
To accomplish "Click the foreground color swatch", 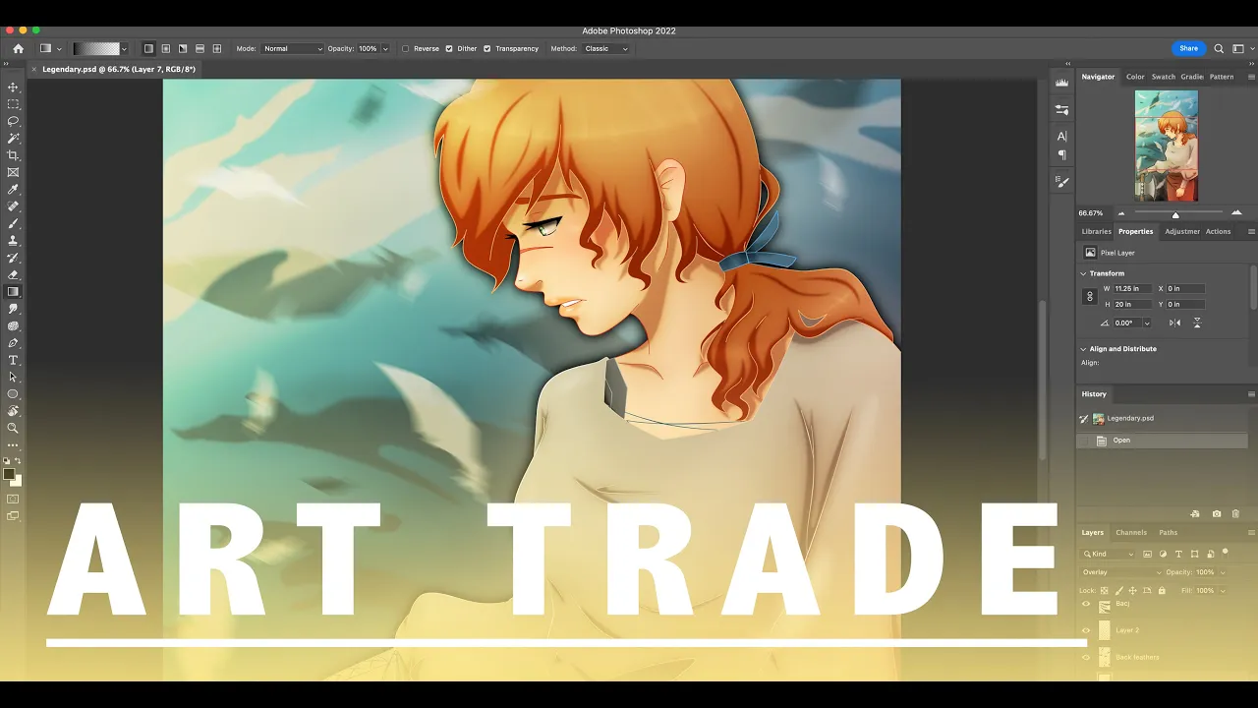I will pyautogui.click(x=9, y=474).
